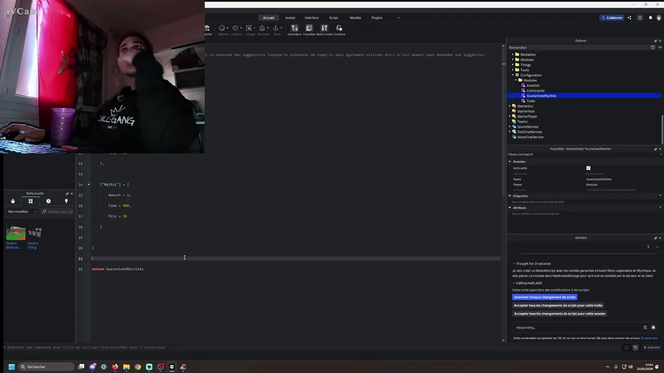This screenshot has height=373, width=664.
Task: Collapse the Configuration node
Action: pos(513,75)
